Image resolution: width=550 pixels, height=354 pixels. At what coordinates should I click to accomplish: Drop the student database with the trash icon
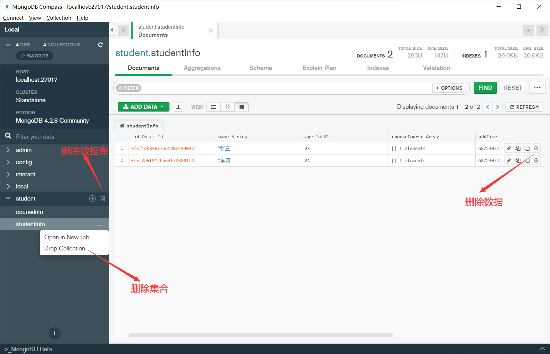[103, 198]
